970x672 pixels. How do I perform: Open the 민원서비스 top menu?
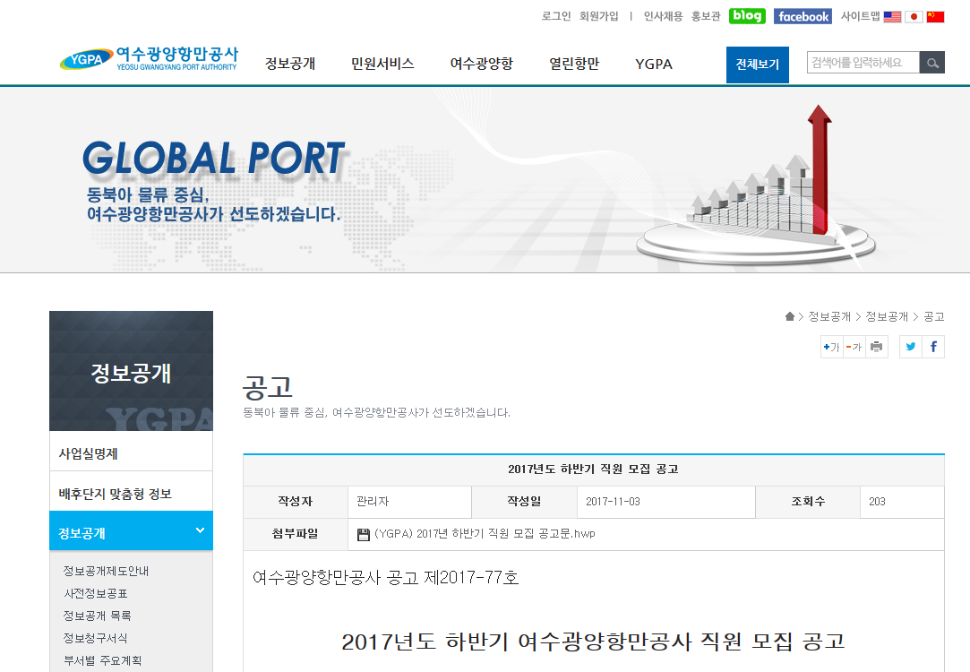pos(382,64)
